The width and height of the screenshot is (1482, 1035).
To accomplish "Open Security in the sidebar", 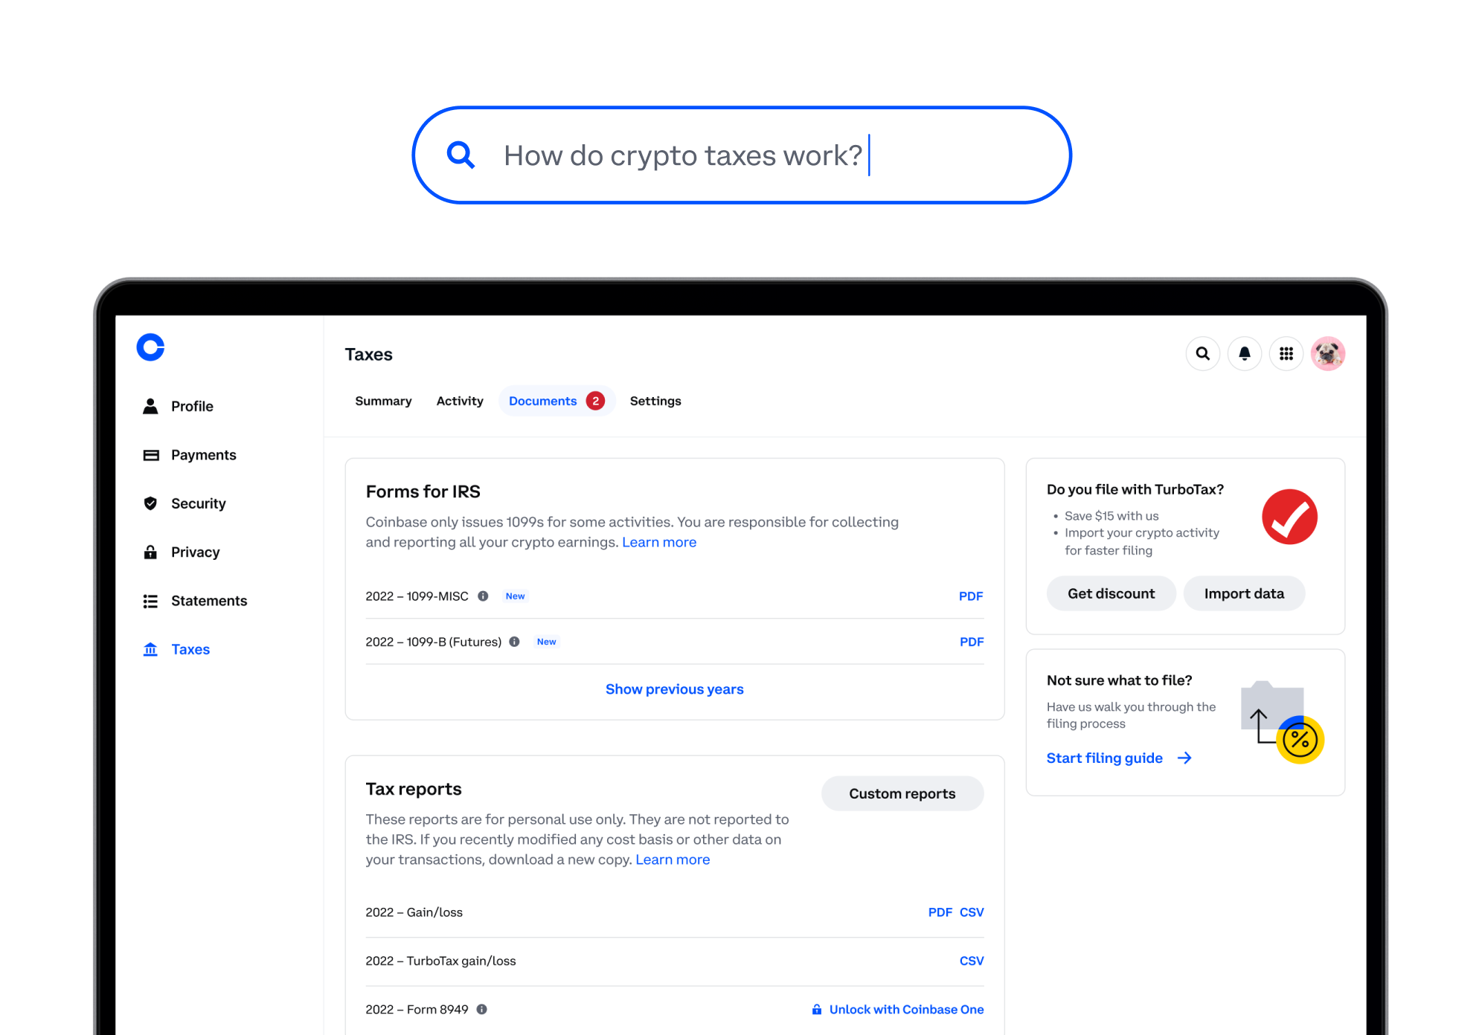I will pyautogui.click(x=198, y=503).
